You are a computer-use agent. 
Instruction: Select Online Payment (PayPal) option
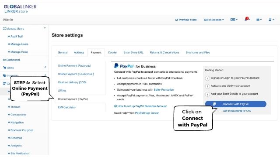[x=73, y=99]
